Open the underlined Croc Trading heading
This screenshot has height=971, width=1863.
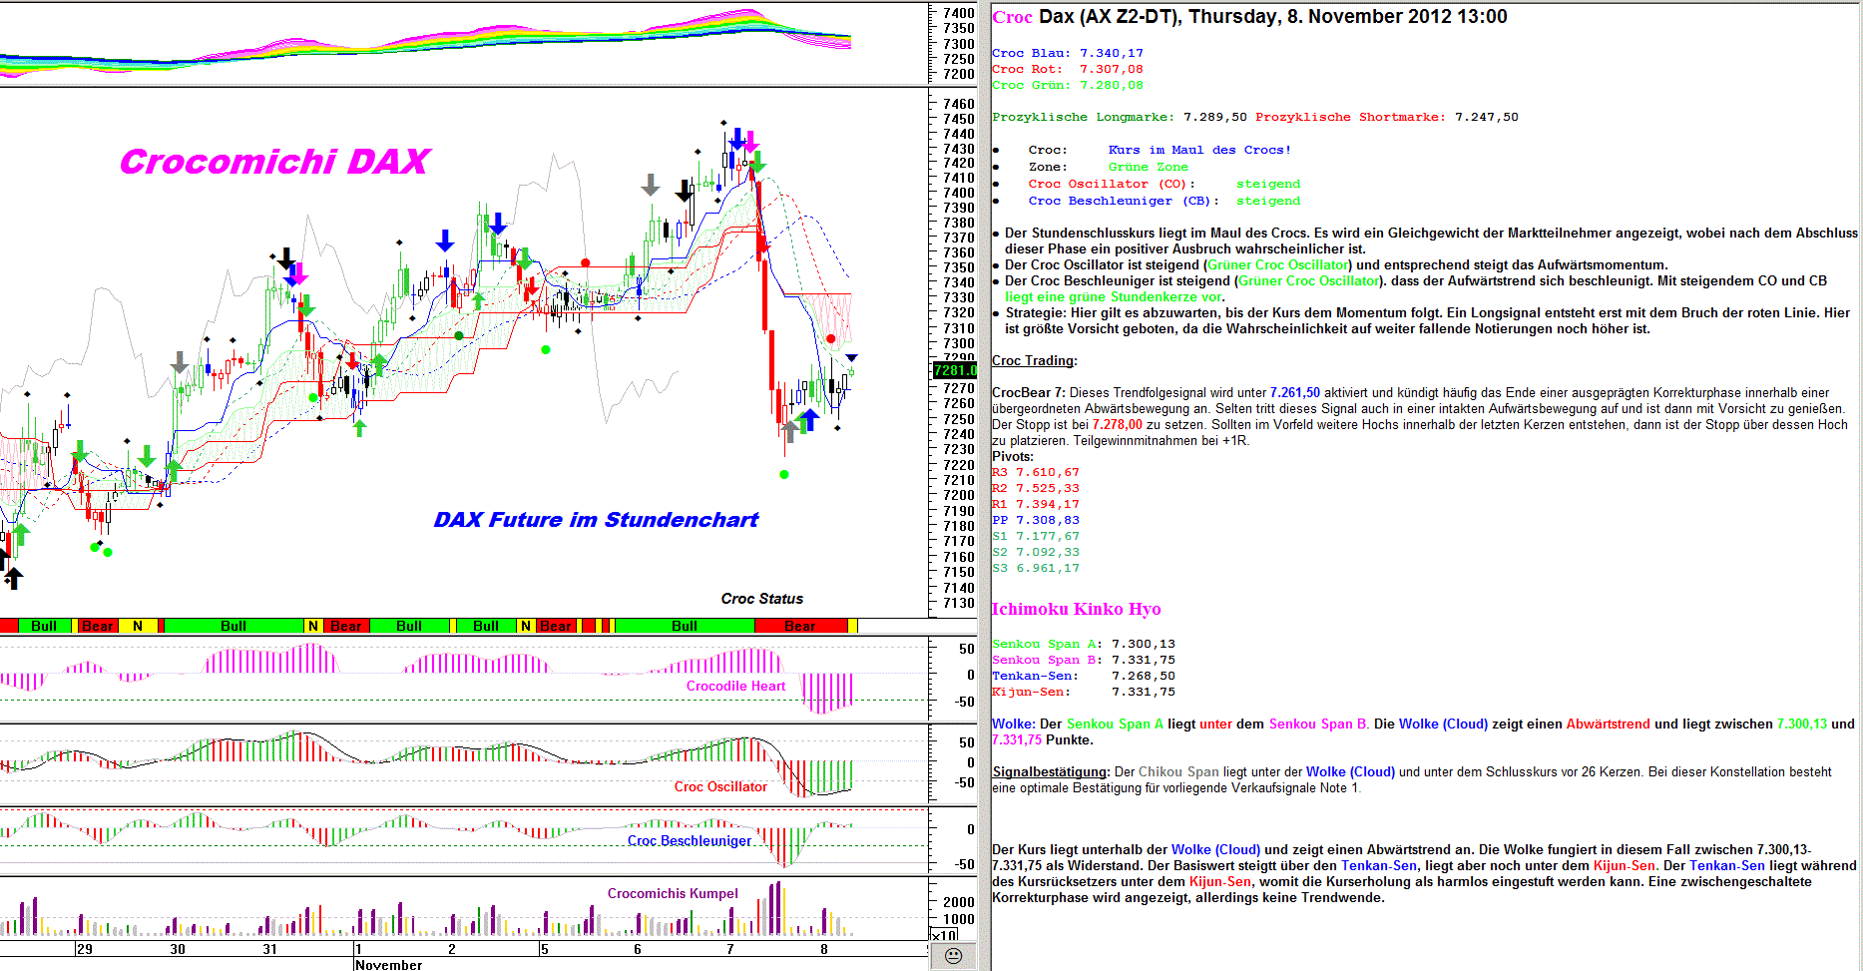click(1033, 360)
